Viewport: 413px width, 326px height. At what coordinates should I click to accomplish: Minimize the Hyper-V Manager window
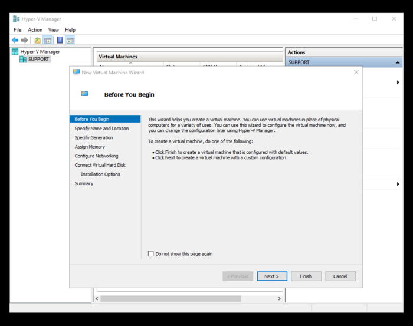pyautogui.click(x=356, y=19)
